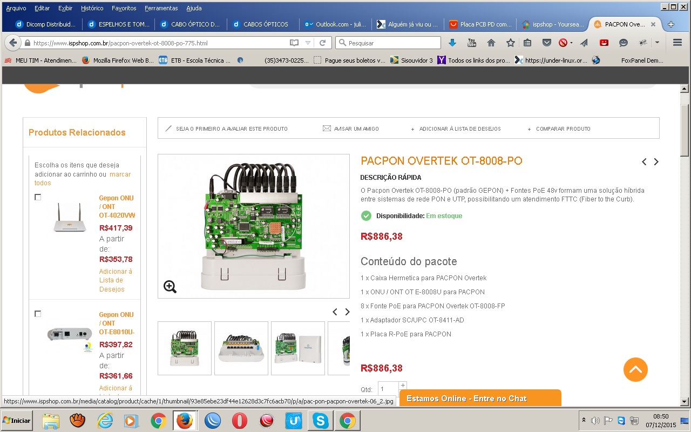Reload the current page
This screenshot has width=691, height=432.
[323, 43]
